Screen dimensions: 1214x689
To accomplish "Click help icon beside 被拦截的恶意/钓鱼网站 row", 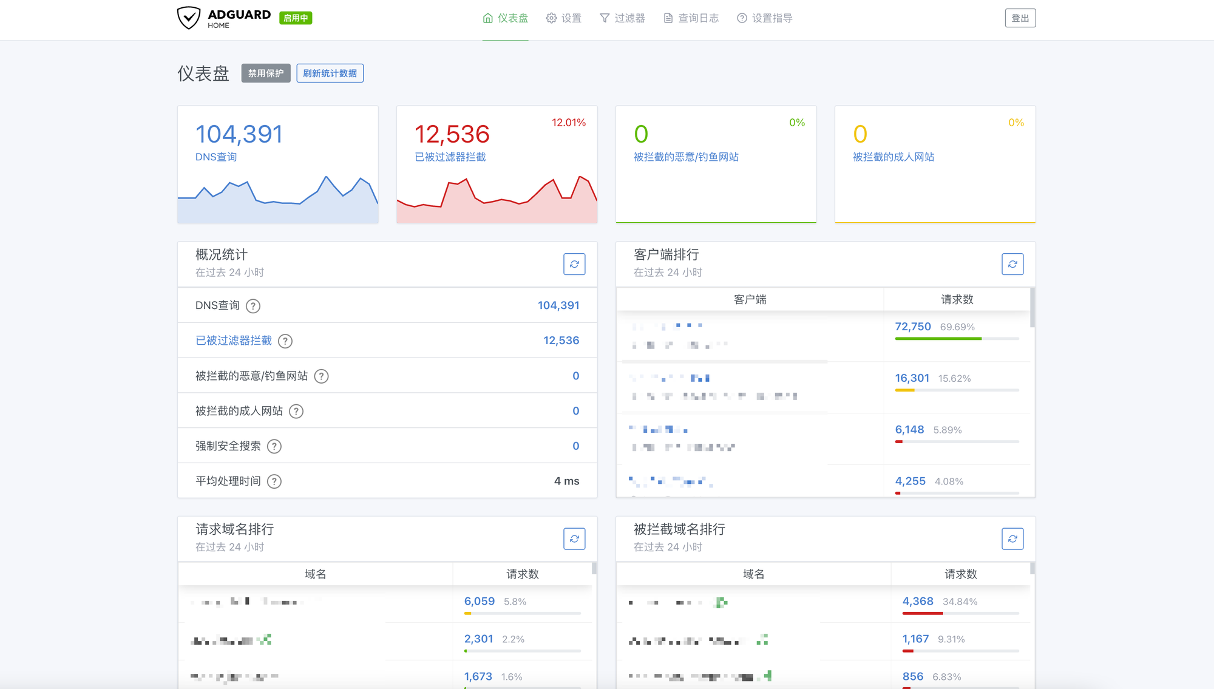I will (x=322, y=376).
